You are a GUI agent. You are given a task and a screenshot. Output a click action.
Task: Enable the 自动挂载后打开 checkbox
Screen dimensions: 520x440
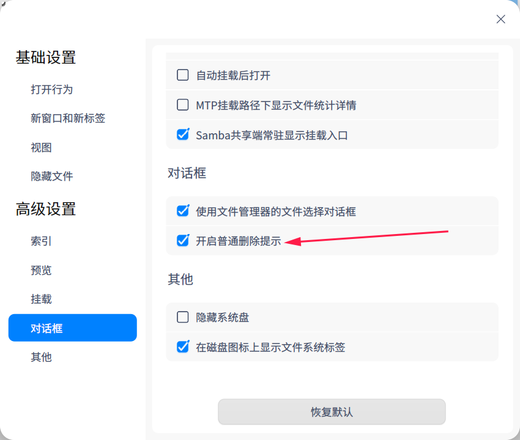point(182,74)
